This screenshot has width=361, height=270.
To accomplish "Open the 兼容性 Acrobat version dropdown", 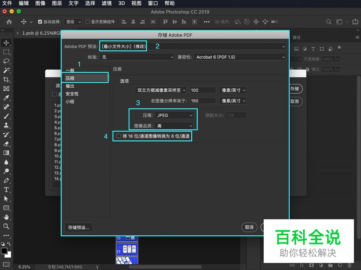I will (240, 57).
